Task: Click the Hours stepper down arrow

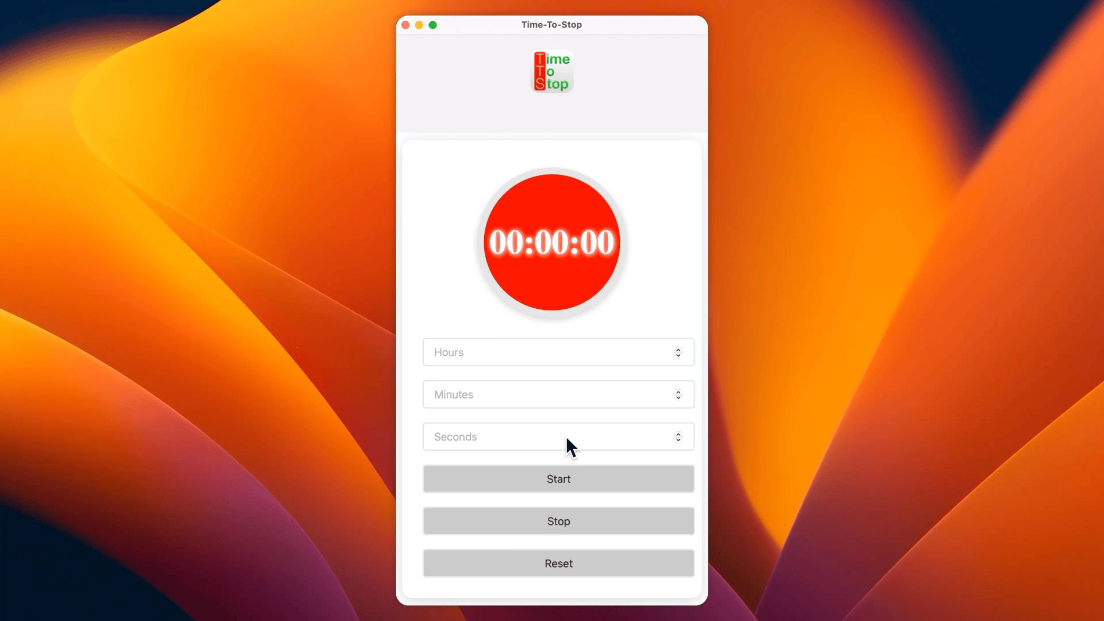Action: pyautogui.click(x=678, y=355)
